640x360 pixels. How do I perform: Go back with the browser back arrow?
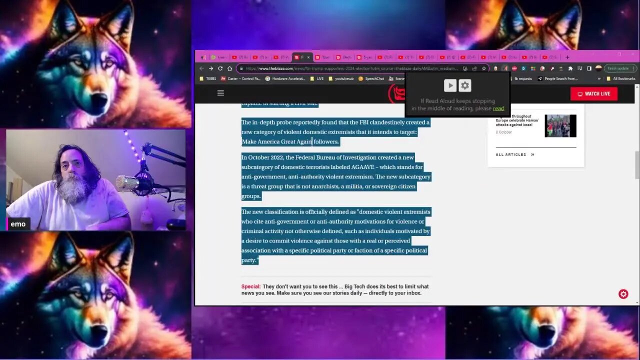[x=201, y=68]
